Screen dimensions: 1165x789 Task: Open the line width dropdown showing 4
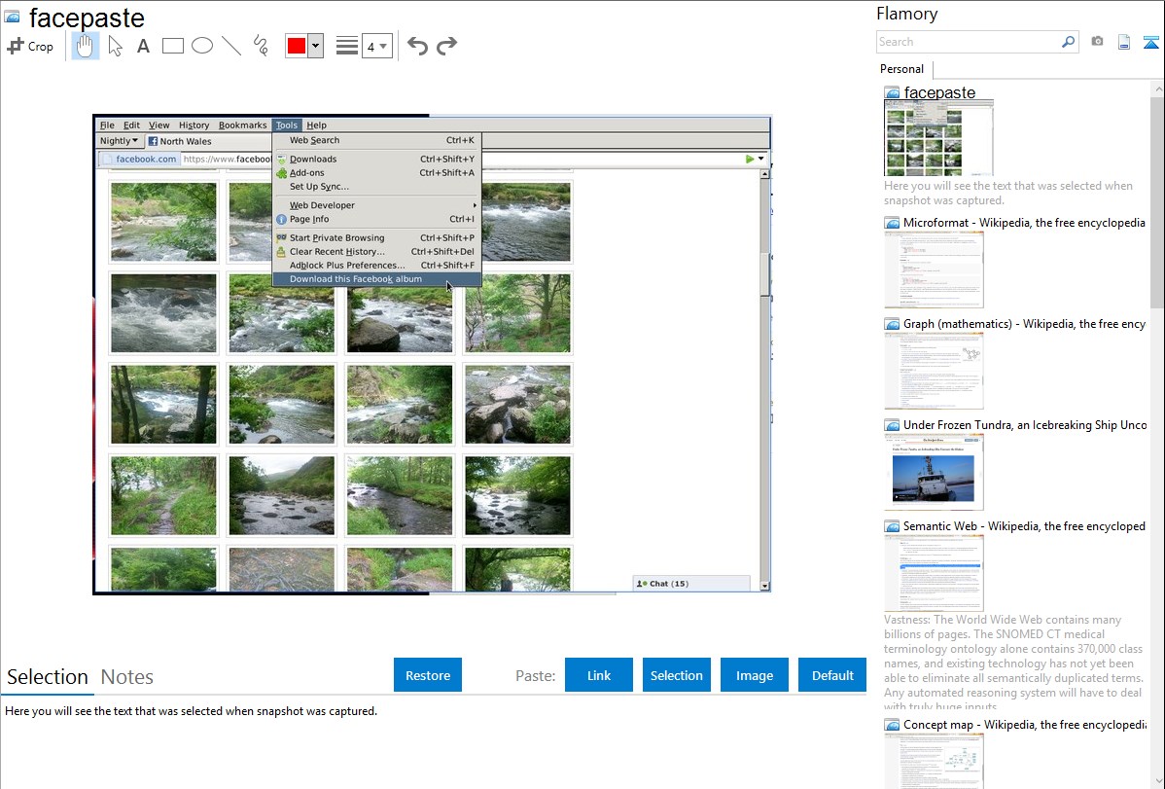coord(377,46)
